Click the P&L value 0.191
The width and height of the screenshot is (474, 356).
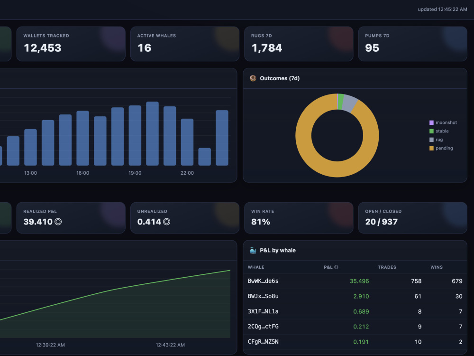click(361, 342)
